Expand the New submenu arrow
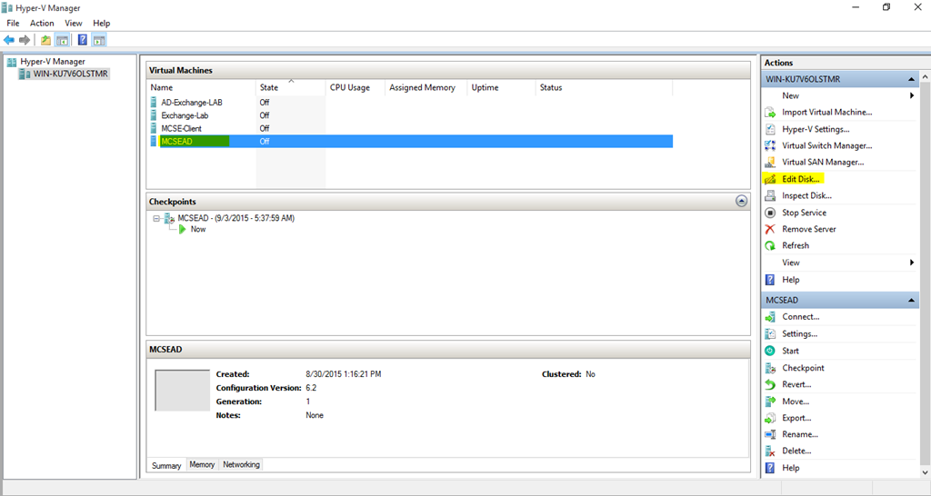 pyautogui.click(x=911, y=95)
